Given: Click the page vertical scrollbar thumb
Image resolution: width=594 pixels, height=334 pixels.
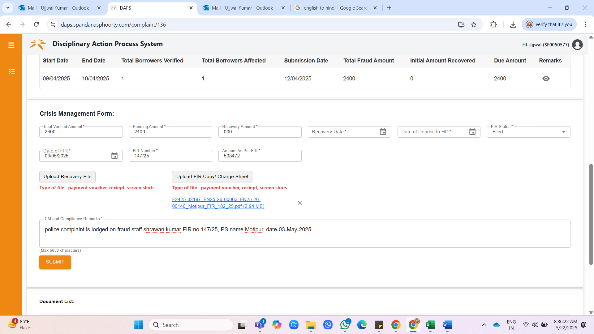Looking at the screenshot, I should pos(591,214).
